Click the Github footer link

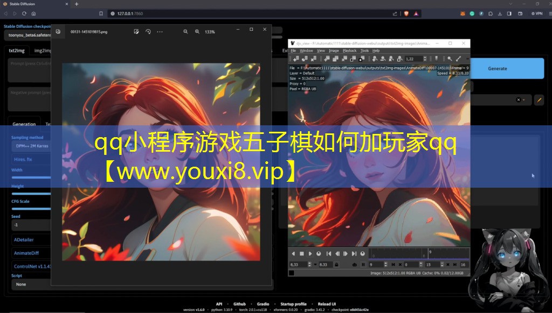pos(239,304)
